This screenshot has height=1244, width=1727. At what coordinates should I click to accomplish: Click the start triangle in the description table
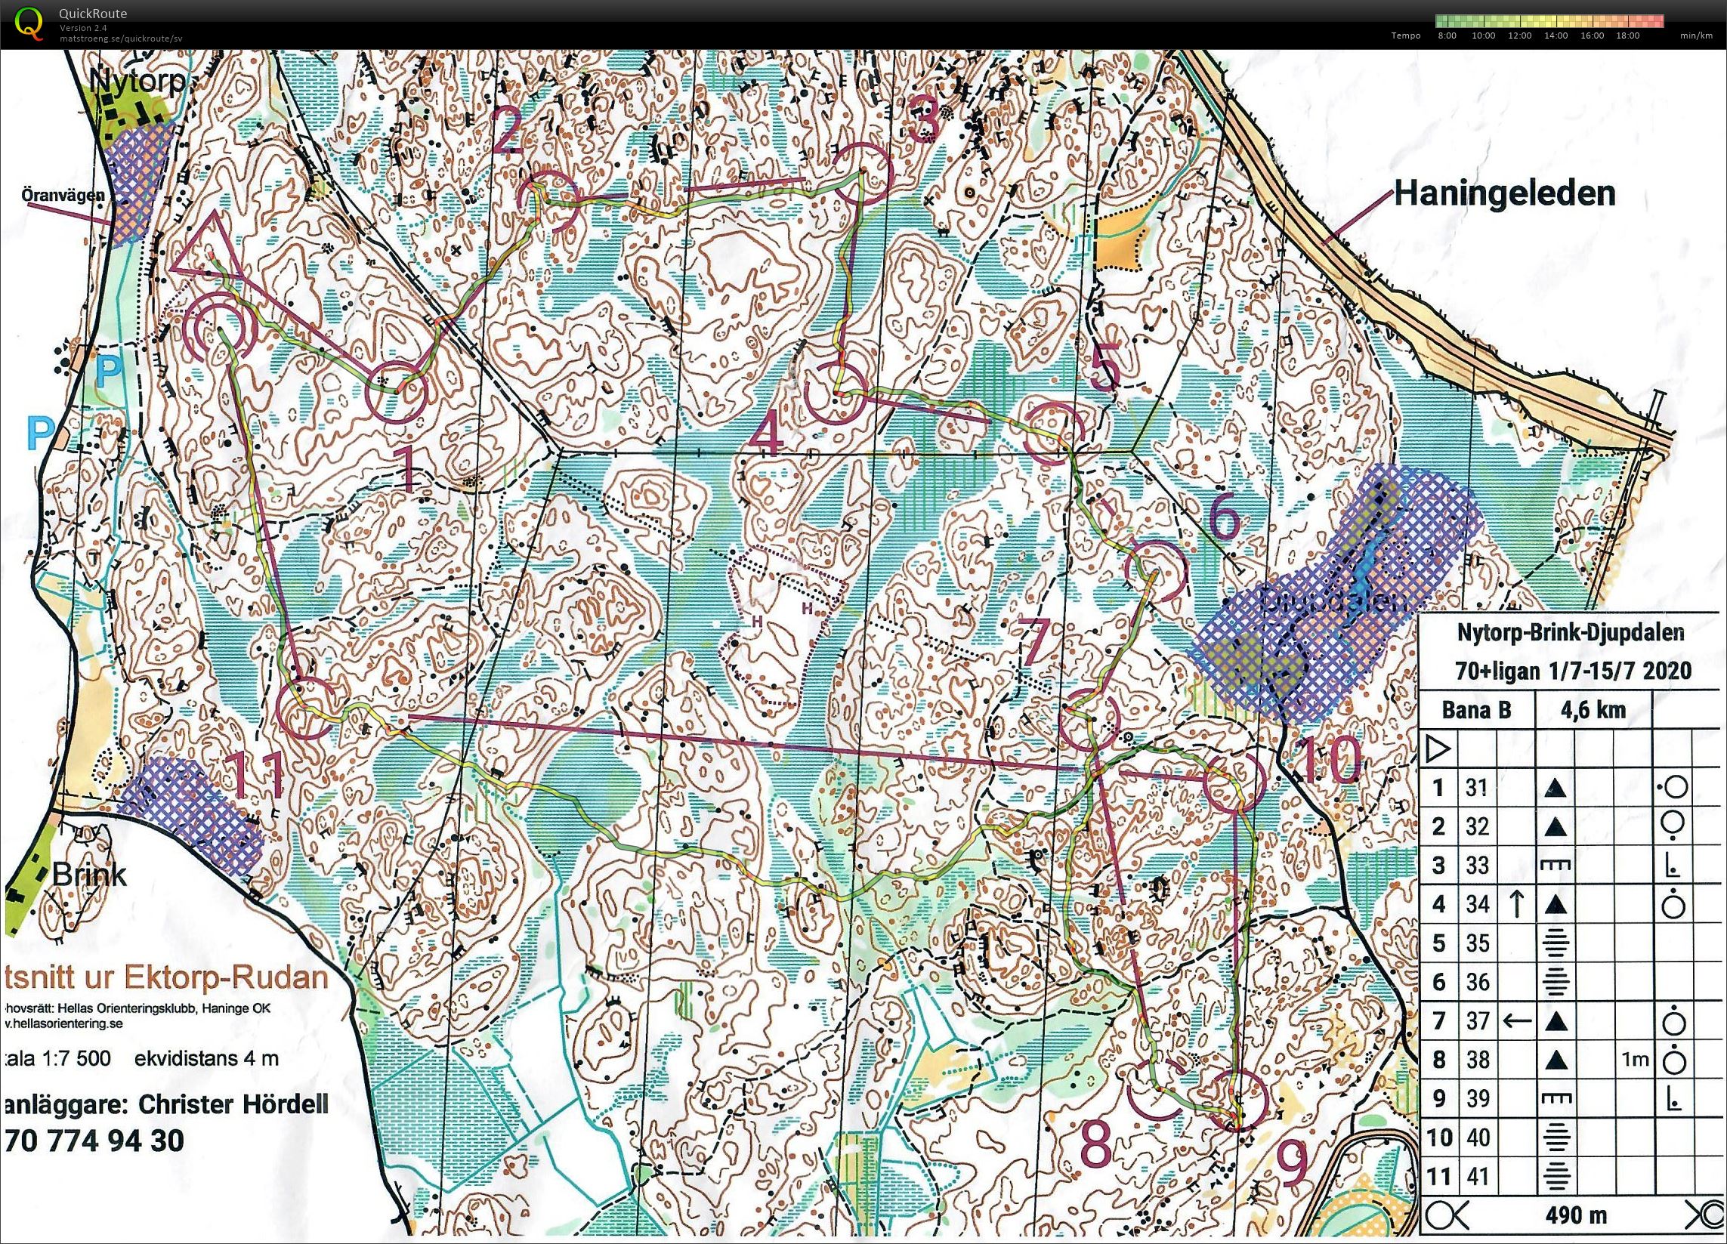(x=1439, y=749)
